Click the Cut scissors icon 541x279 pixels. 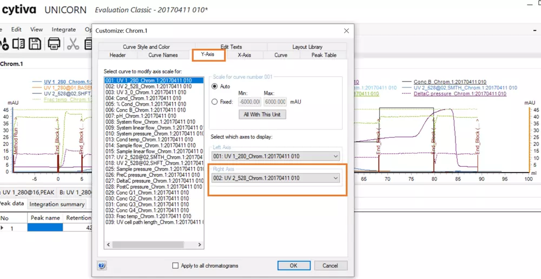[73, 44]
